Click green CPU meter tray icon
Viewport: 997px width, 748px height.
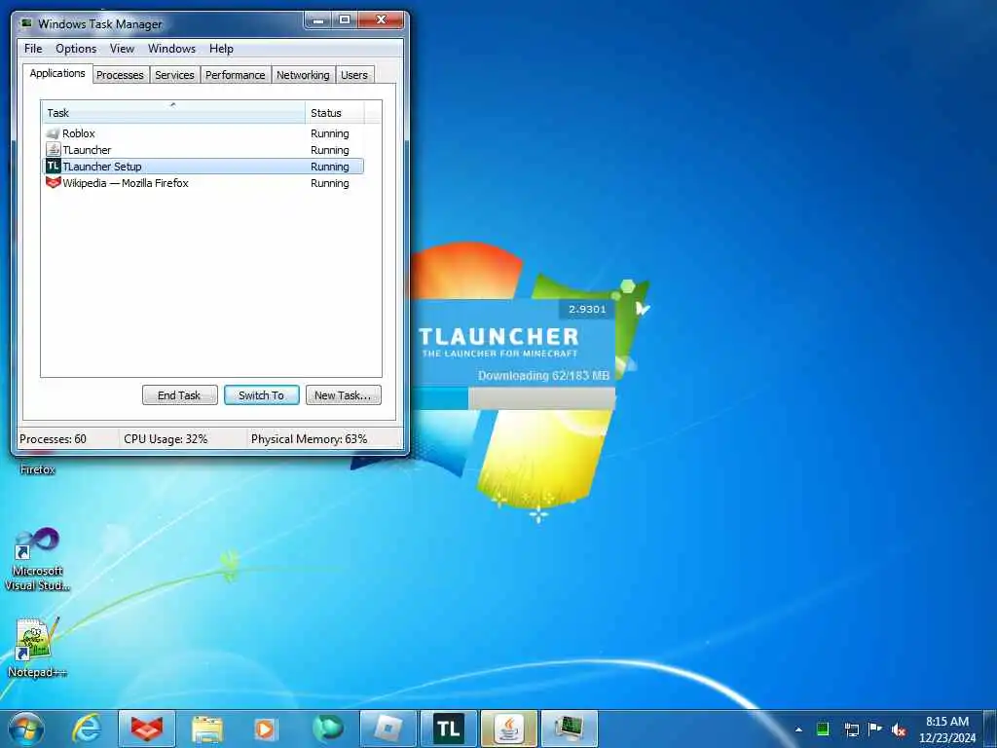pyautogui.click(x=823, y=729)
